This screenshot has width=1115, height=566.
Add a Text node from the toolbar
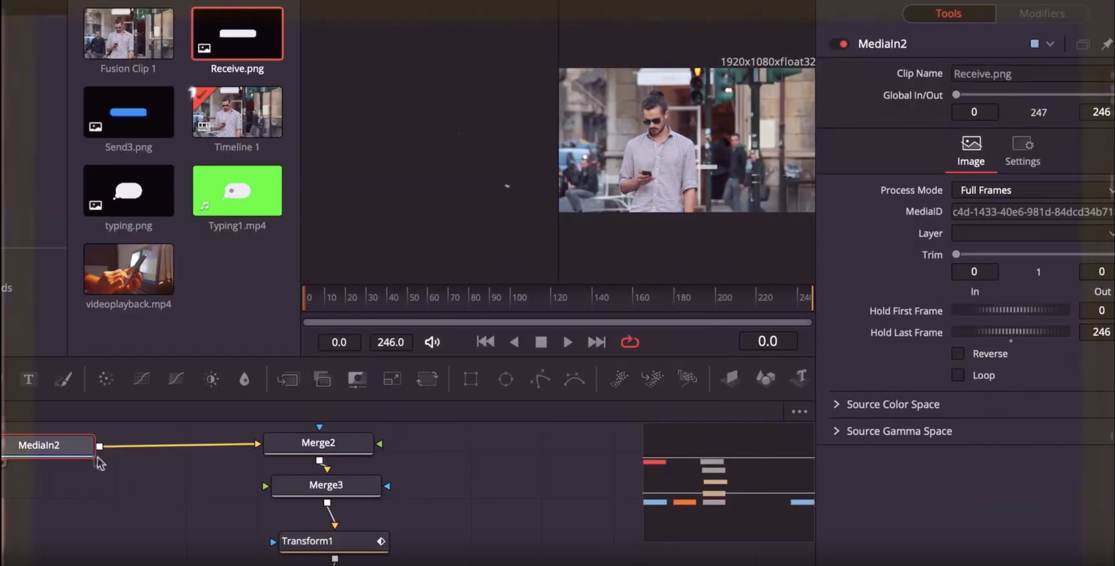coord(29,379)
